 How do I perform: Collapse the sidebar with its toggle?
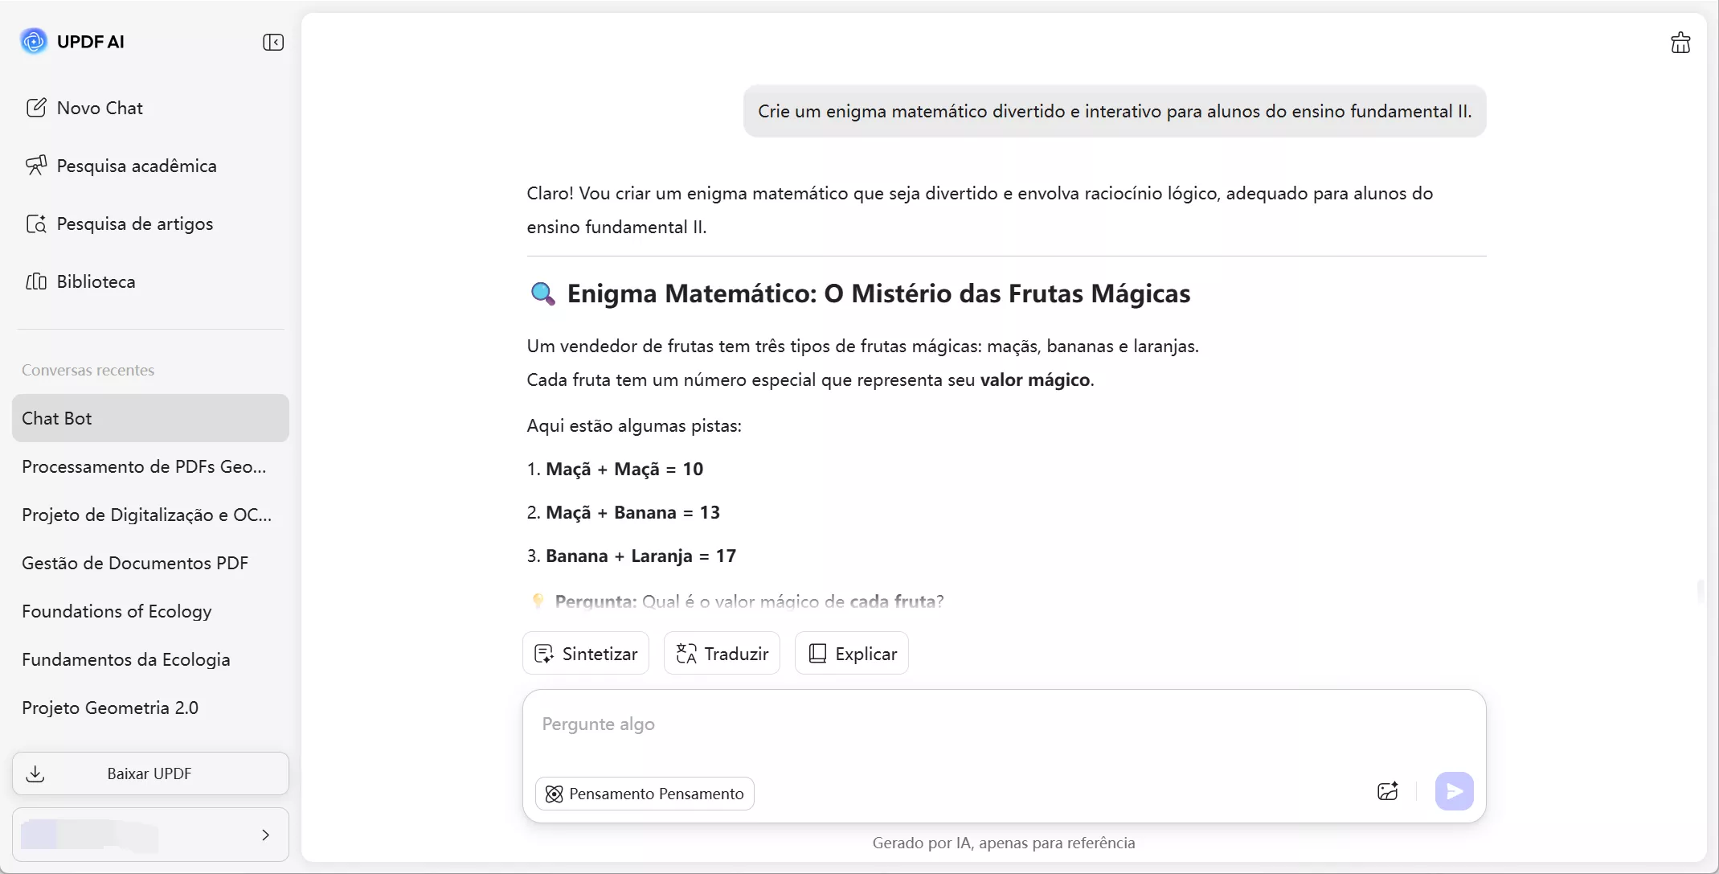(x=272, y=42)
